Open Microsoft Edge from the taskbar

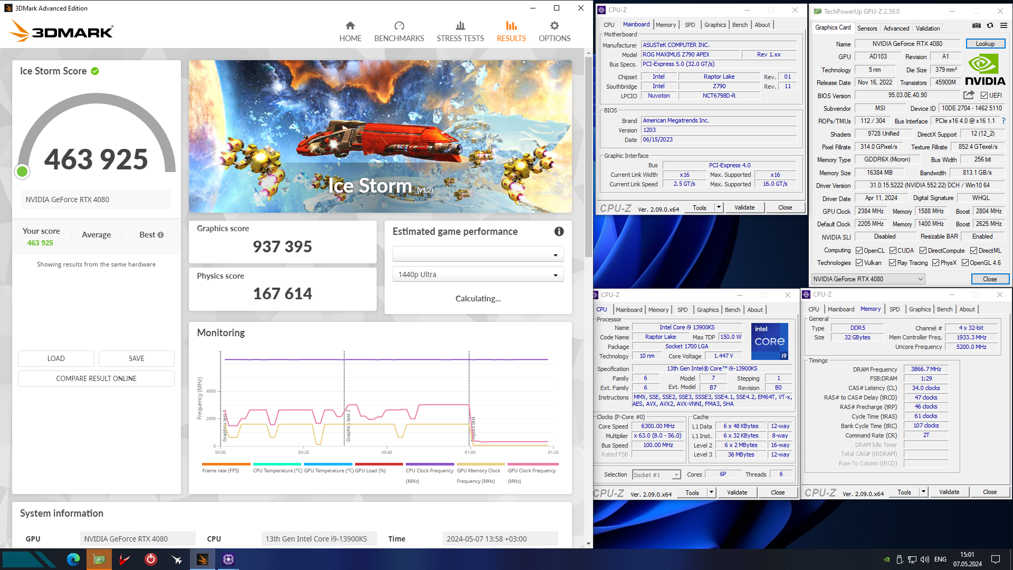73,559
